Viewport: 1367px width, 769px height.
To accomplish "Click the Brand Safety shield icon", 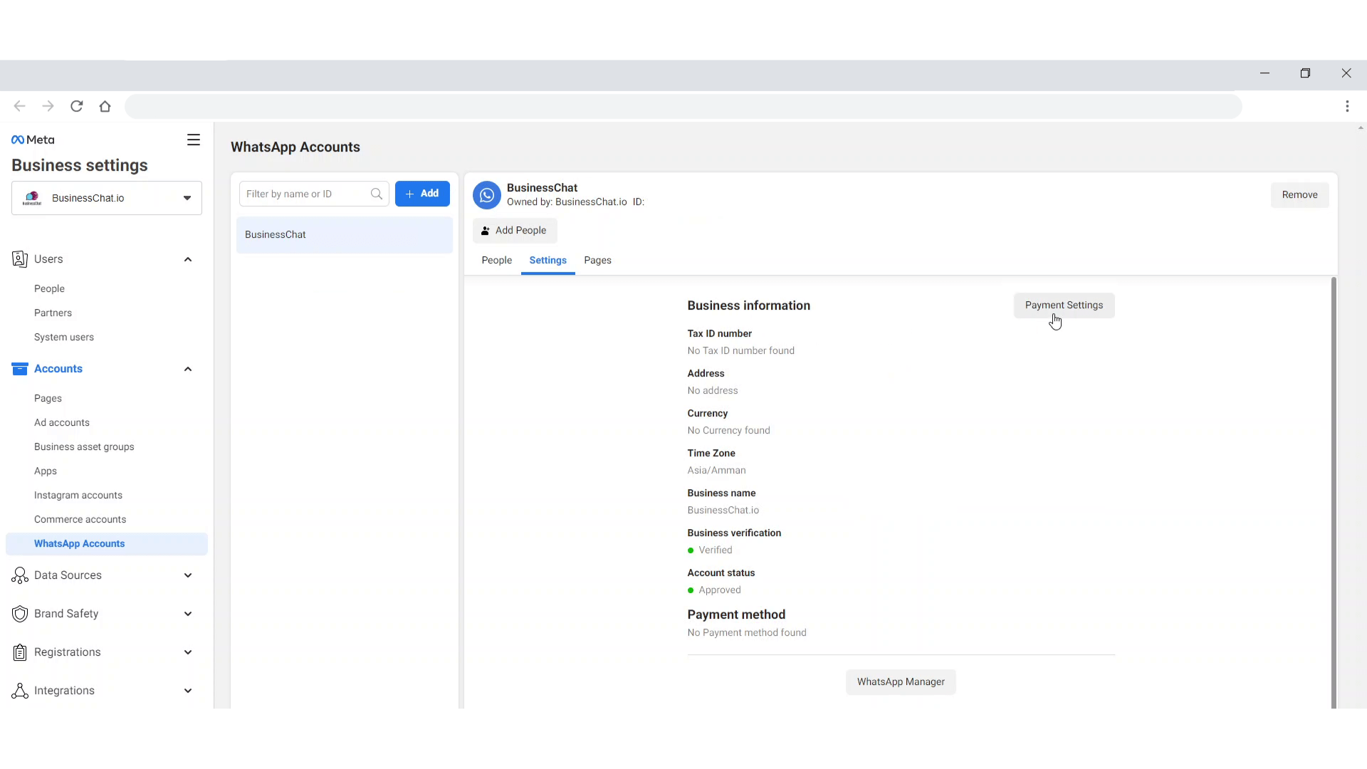I will pos(20,614).
